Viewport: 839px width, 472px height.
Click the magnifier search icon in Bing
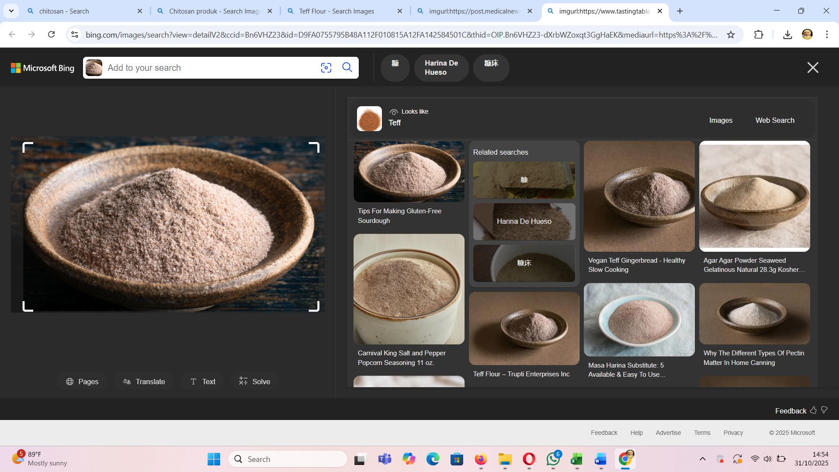click(x=347, y=67)
